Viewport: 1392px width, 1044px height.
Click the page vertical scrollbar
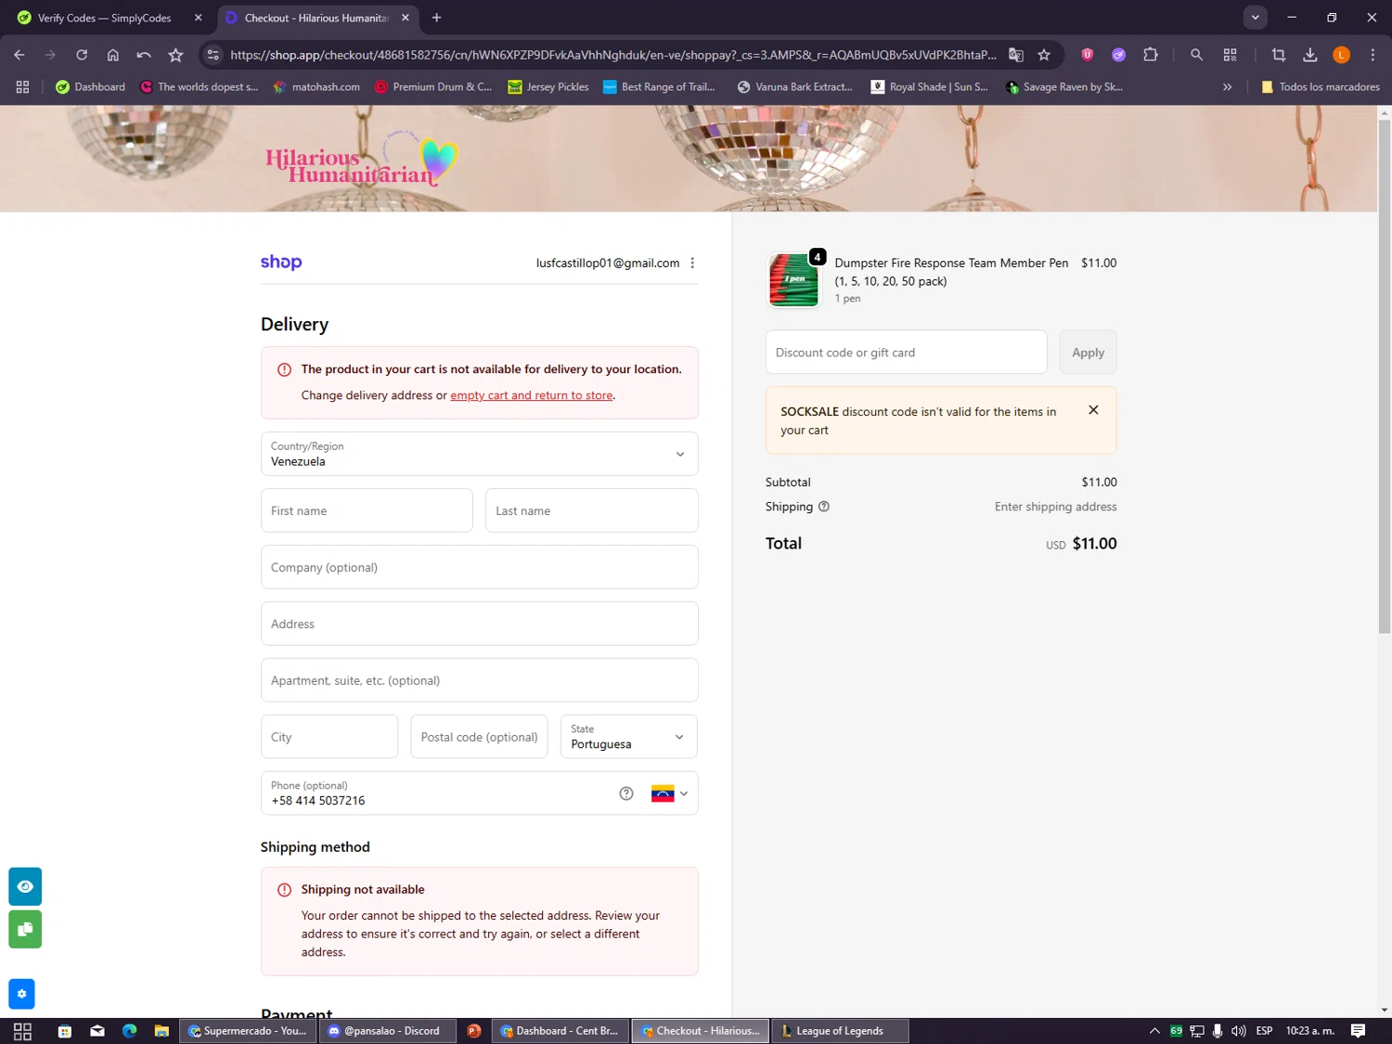pos(1385,376)
